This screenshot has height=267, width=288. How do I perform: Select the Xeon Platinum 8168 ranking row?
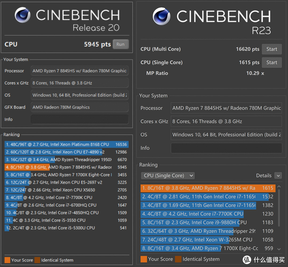pos(66,144)
